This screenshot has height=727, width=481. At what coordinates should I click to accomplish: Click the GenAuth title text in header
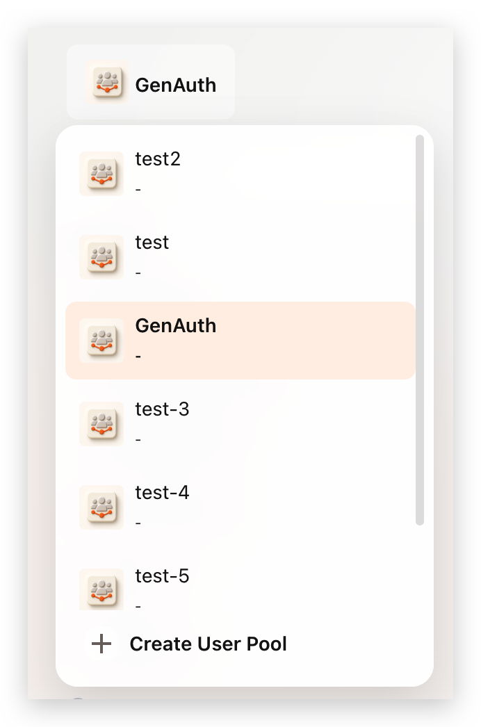pyautogui.click(x=176, y=85)
